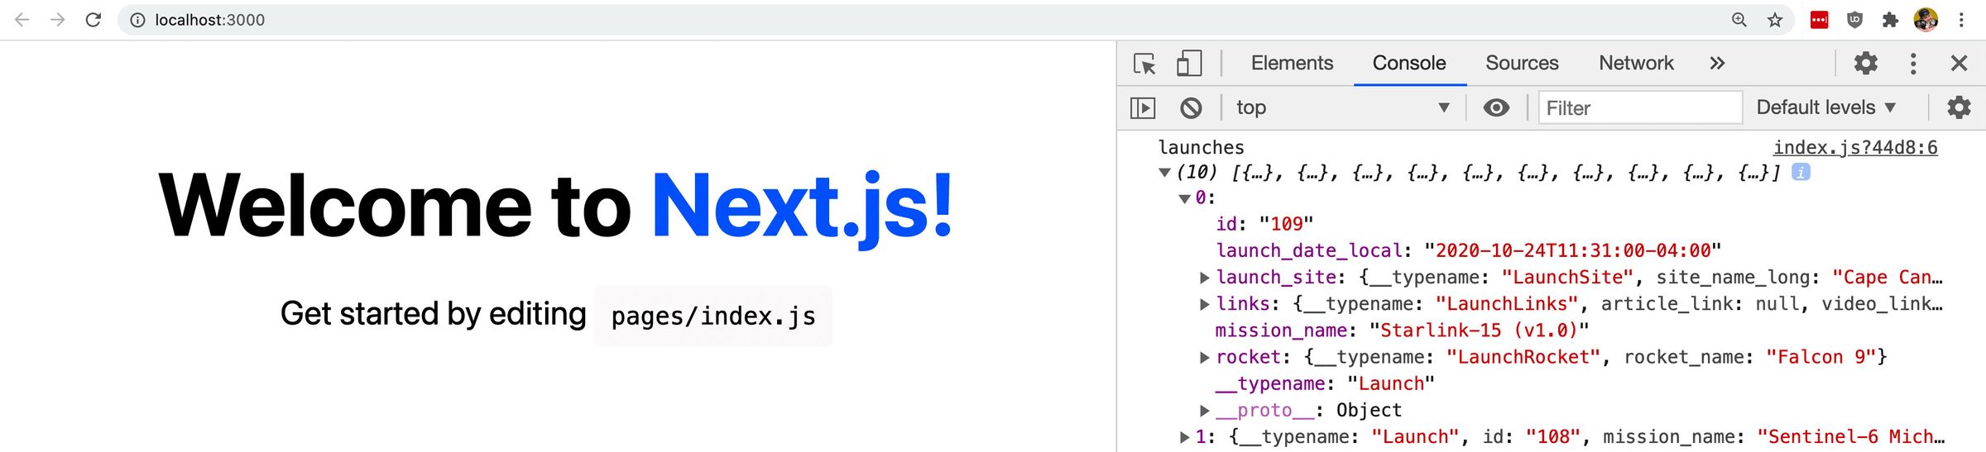Open the blue Next.js! heading link
Screen dimensions: 1986x452
[x=803, y=207]
